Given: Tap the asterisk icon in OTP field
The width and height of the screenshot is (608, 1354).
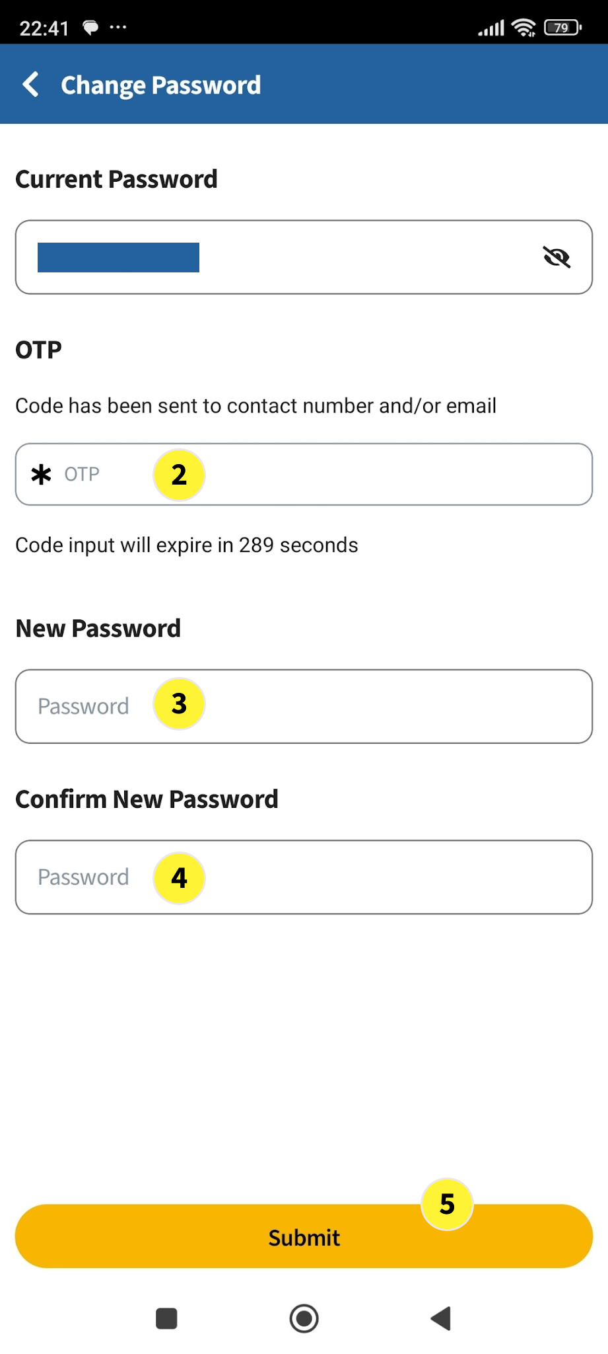Looking at the screenshot, I should (x=41, y=475).
